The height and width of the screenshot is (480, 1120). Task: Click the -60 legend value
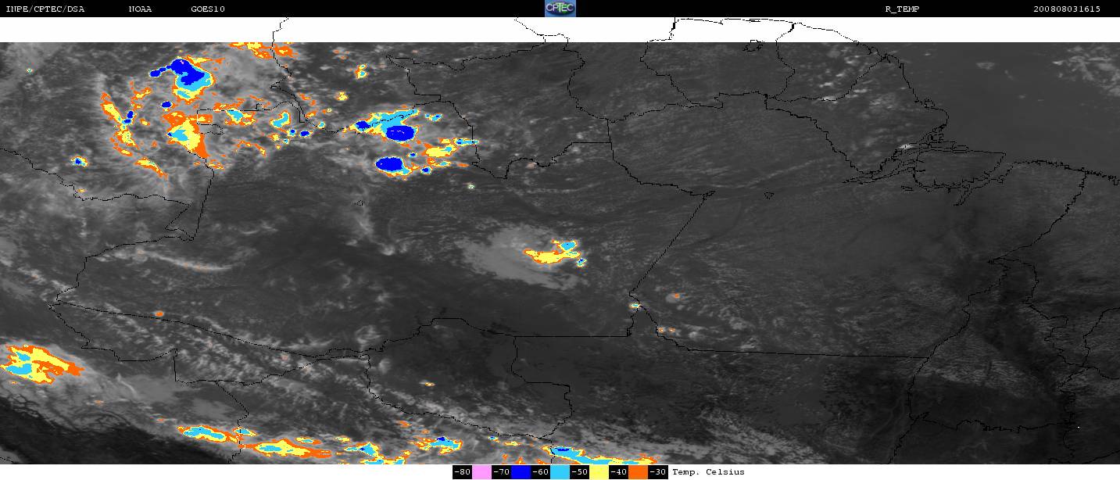540,472
